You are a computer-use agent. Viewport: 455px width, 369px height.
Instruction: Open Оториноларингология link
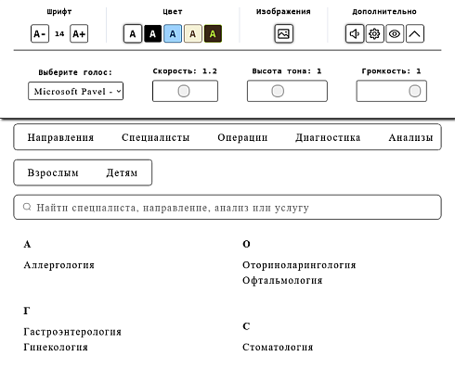[x=299, y=265]
